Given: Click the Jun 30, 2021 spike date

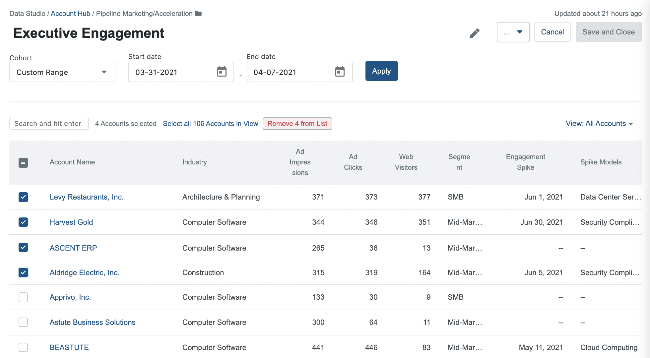Looking at the screenshot, I should tap(542, 222).
